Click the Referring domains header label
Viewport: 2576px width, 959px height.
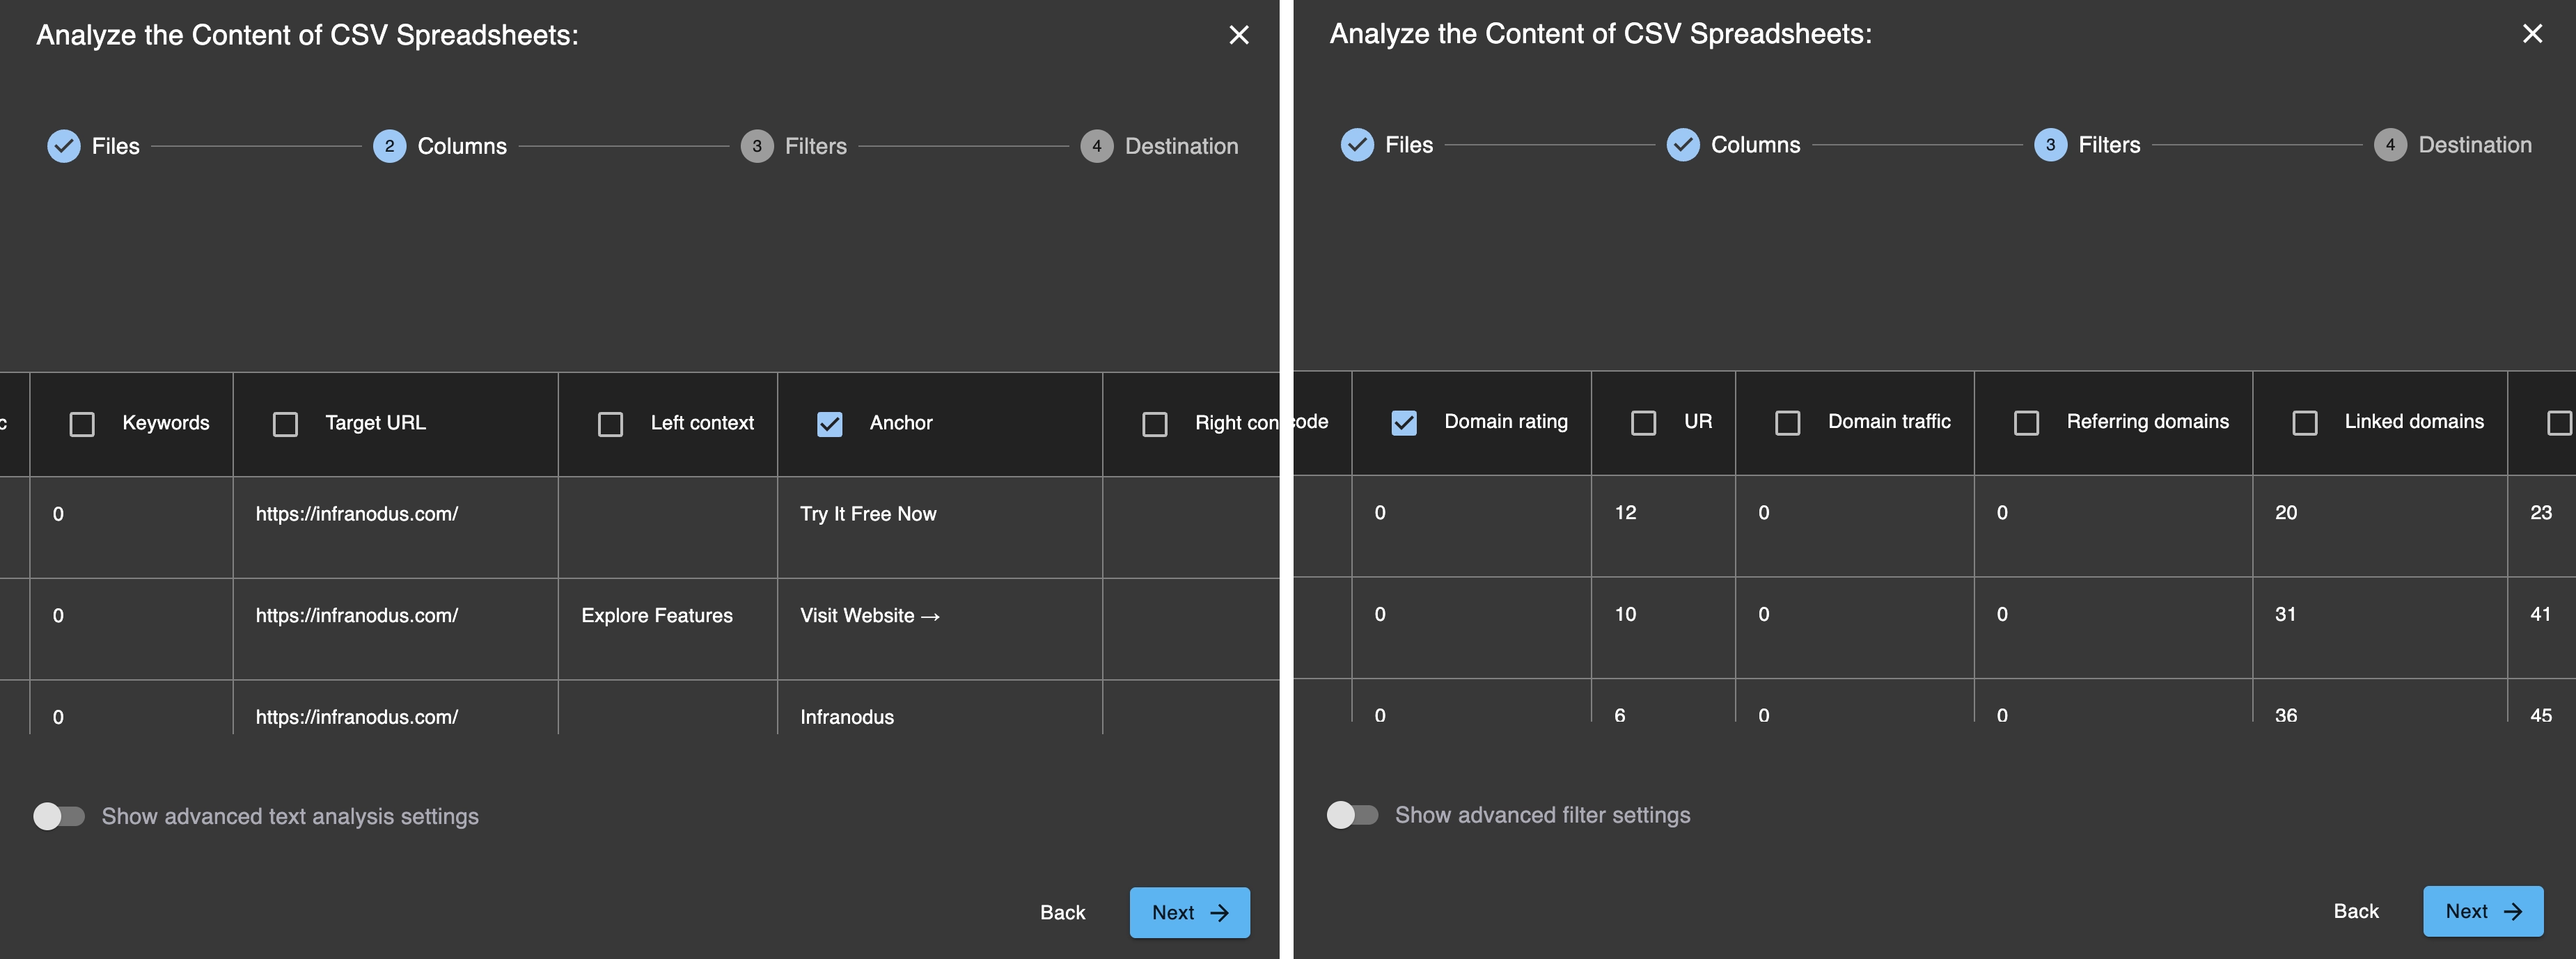tap(2148, 422)
